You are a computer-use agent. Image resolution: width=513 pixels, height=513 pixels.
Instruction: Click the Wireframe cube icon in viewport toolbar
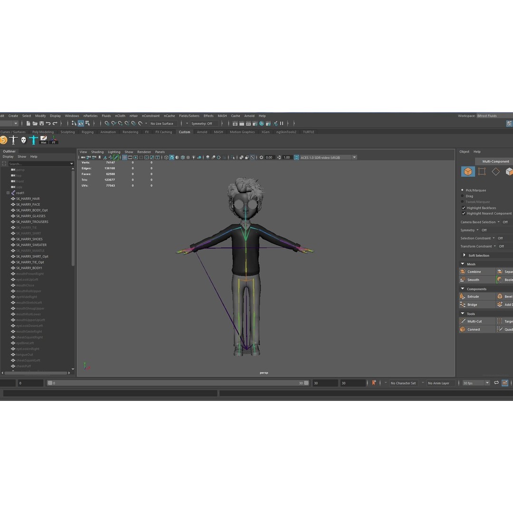[166, 157]
